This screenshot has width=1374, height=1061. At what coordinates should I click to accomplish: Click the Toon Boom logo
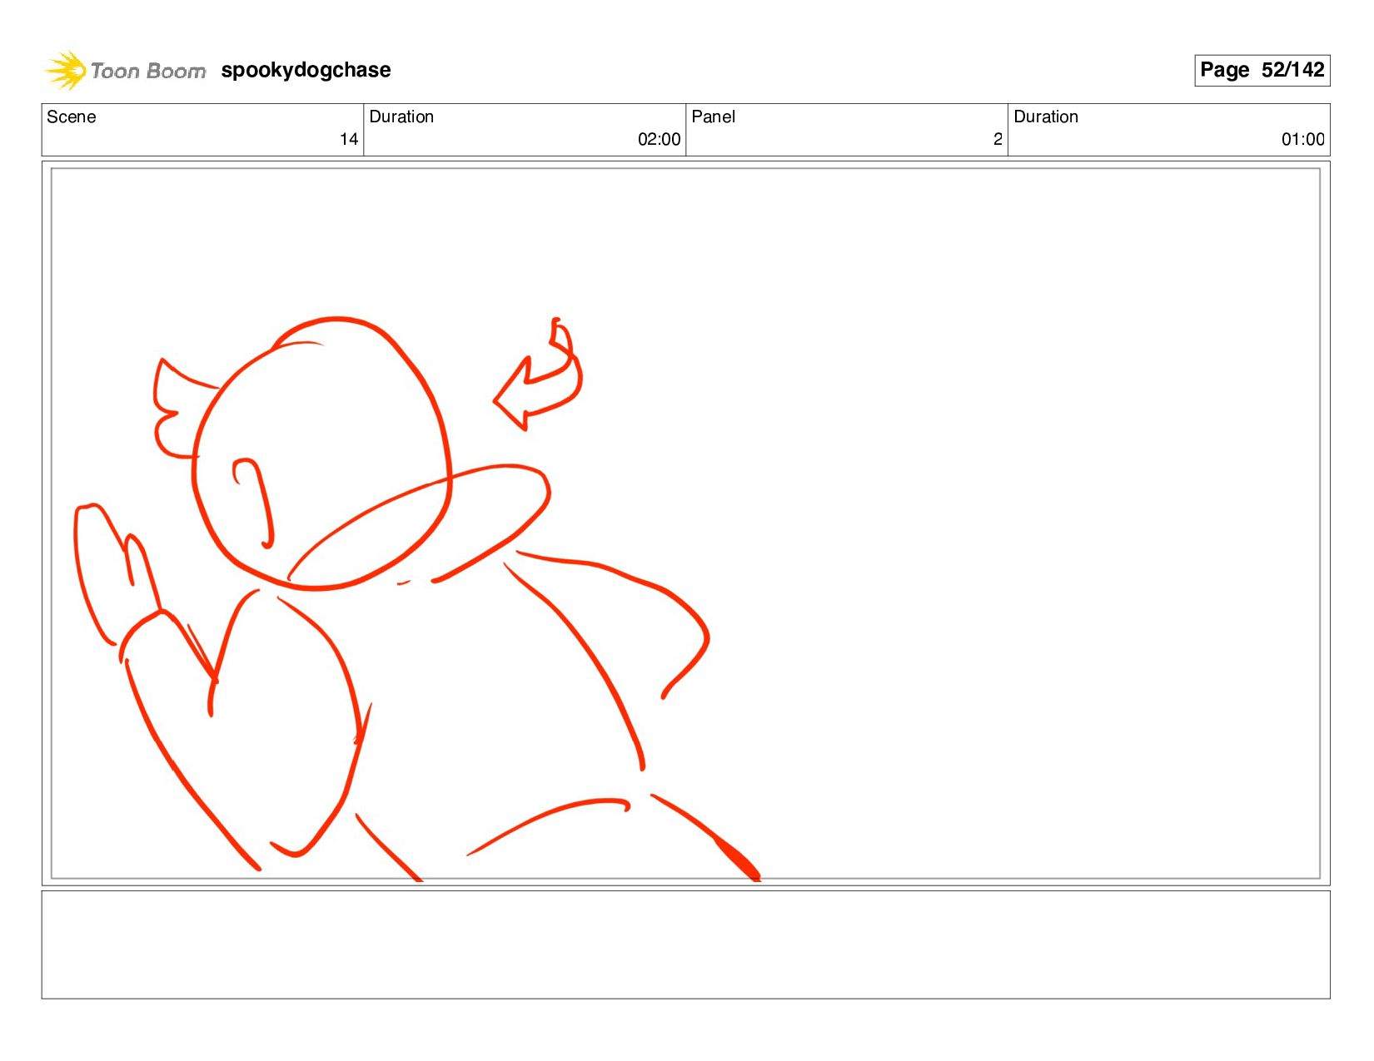[x=125, y=70]
